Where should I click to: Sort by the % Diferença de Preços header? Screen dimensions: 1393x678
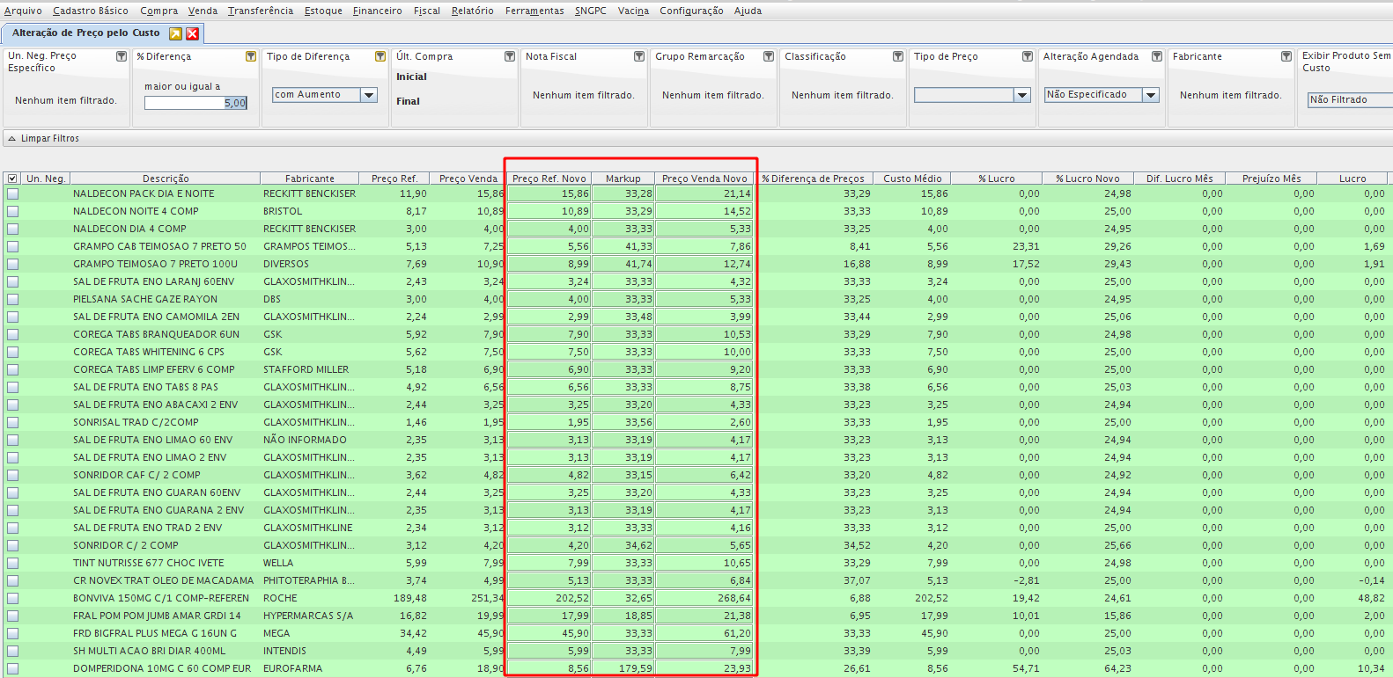pos(814,179)
